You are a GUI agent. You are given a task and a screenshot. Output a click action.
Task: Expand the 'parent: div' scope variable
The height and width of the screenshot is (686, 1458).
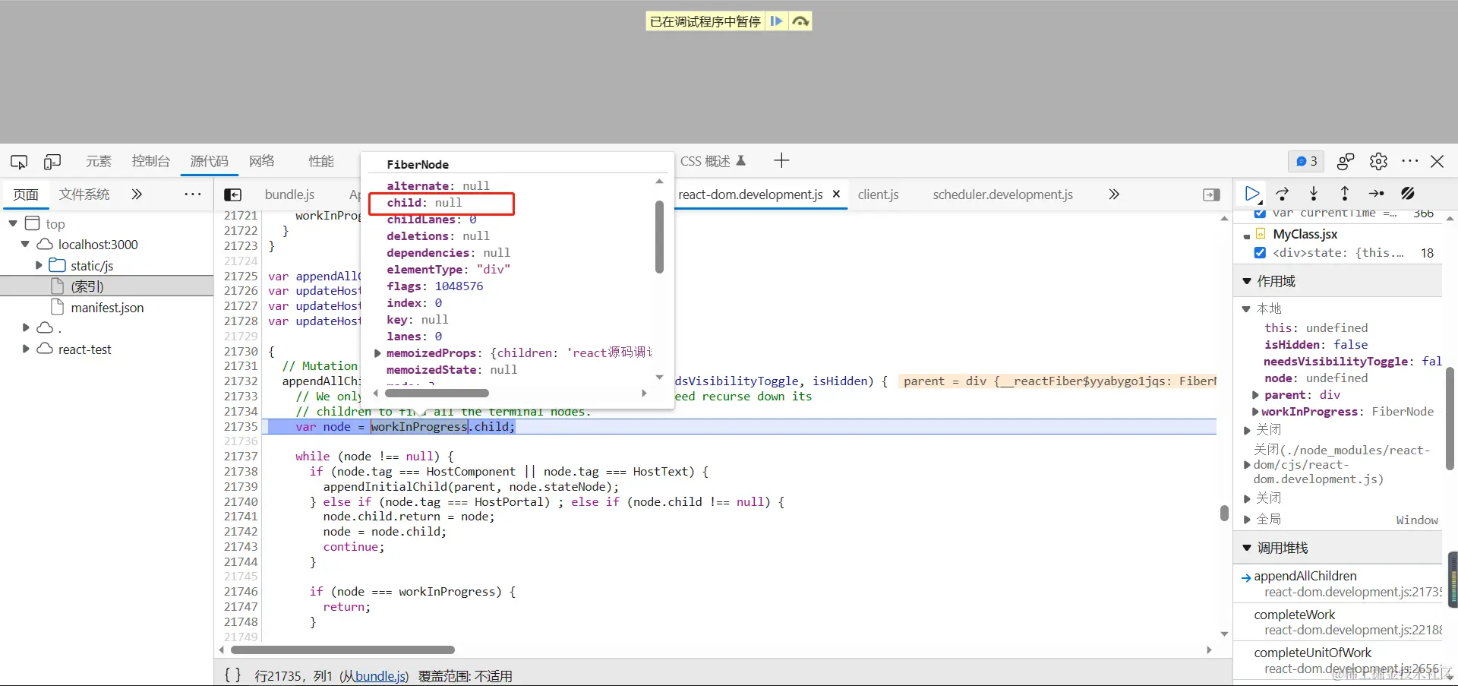tap(1255, 395)
